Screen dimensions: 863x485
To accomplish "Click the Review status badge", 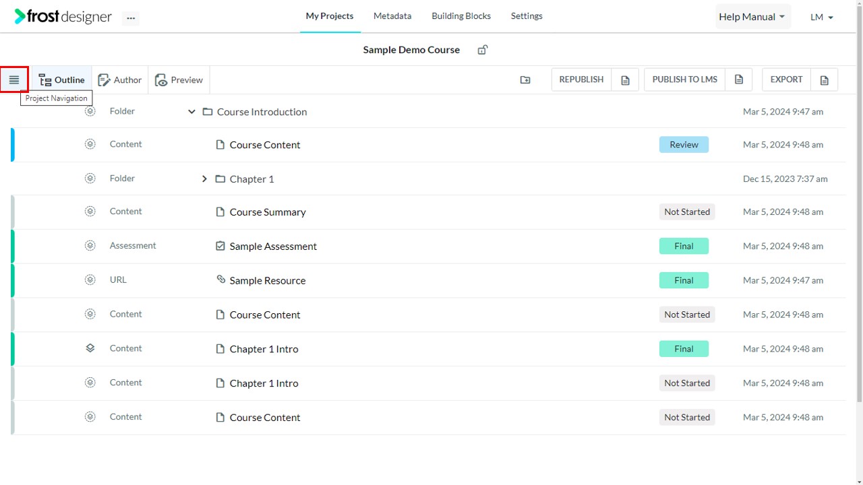I will (684, 145).
